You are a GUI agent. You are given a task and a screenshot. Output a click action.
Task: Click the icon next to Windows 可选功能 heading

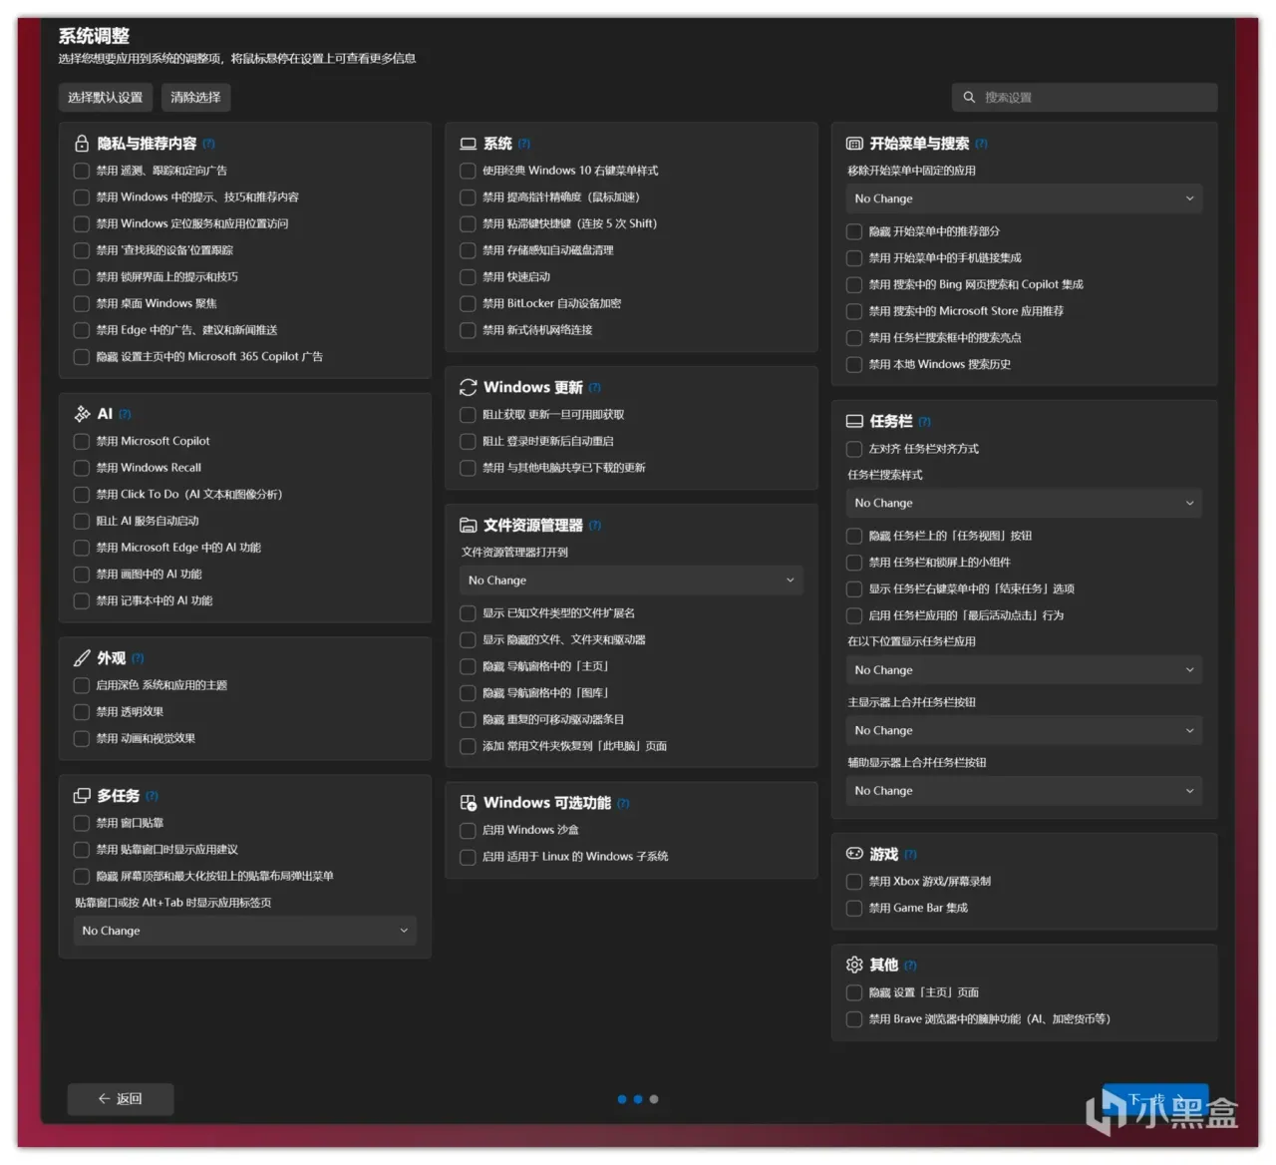point(468,803)
